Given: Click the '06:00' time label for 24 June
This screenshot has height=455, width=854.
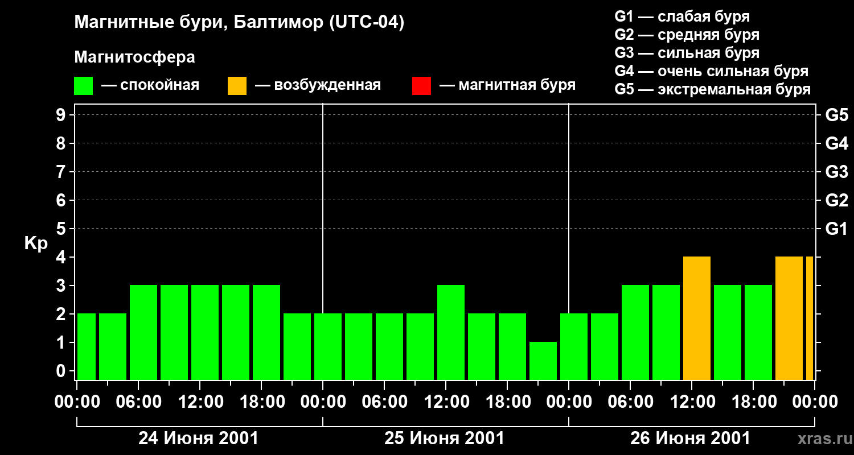Looking at the screenshot, I should 138,402.
